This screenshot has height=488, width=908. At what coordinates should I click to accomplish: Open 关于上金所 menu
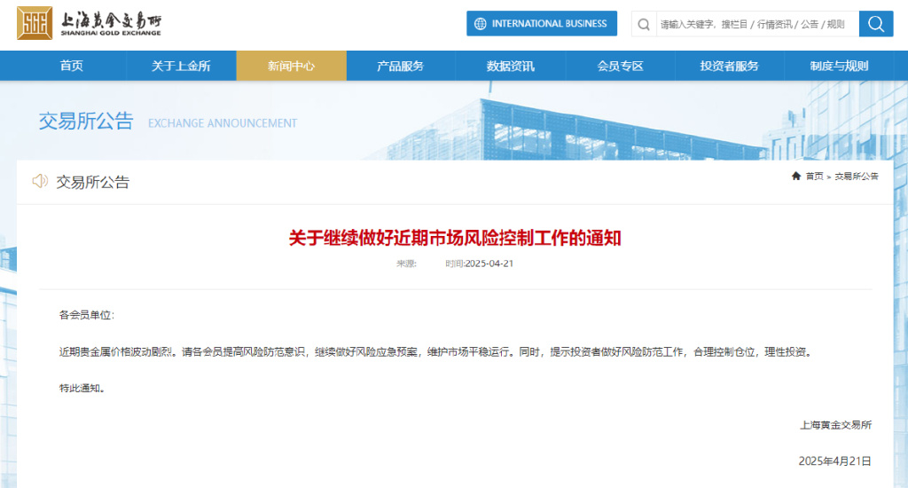(181, 66)
